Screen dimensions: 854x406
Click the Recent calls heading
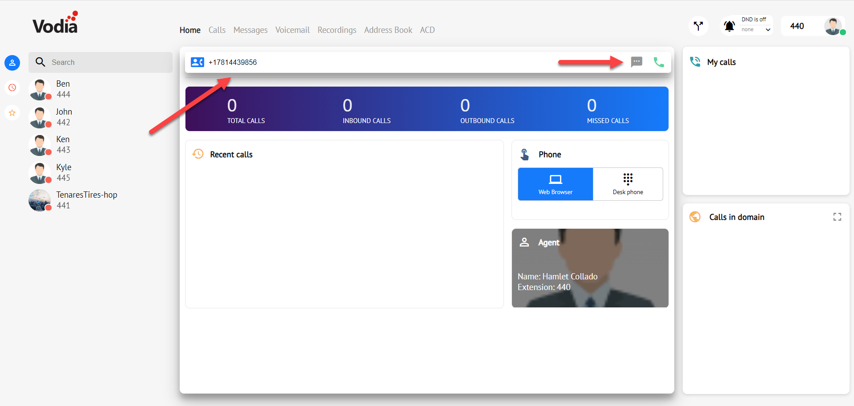coord(231,155)
